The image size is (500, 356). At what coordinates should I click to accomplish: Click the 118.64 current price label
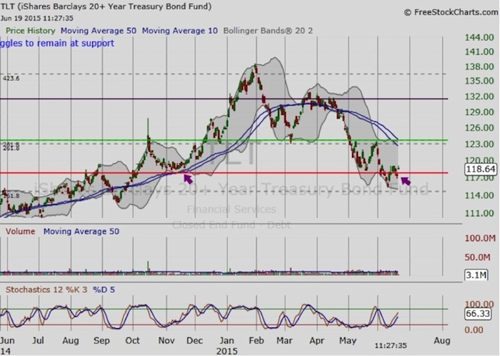tap(481, 169)
